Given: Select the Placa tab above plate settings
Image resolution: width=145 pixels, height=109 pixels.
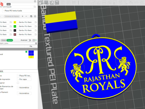Looking at the screenshot, I should tap(2, 71).
